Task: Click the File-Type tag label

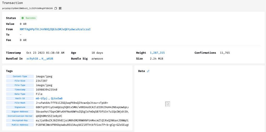Action: (x=20, y=85)
